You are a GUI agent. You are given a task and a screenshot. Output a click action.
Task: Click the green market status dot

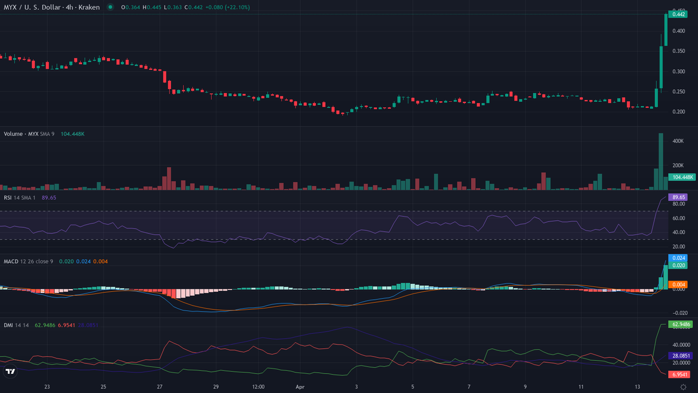(x=110, y=6)
